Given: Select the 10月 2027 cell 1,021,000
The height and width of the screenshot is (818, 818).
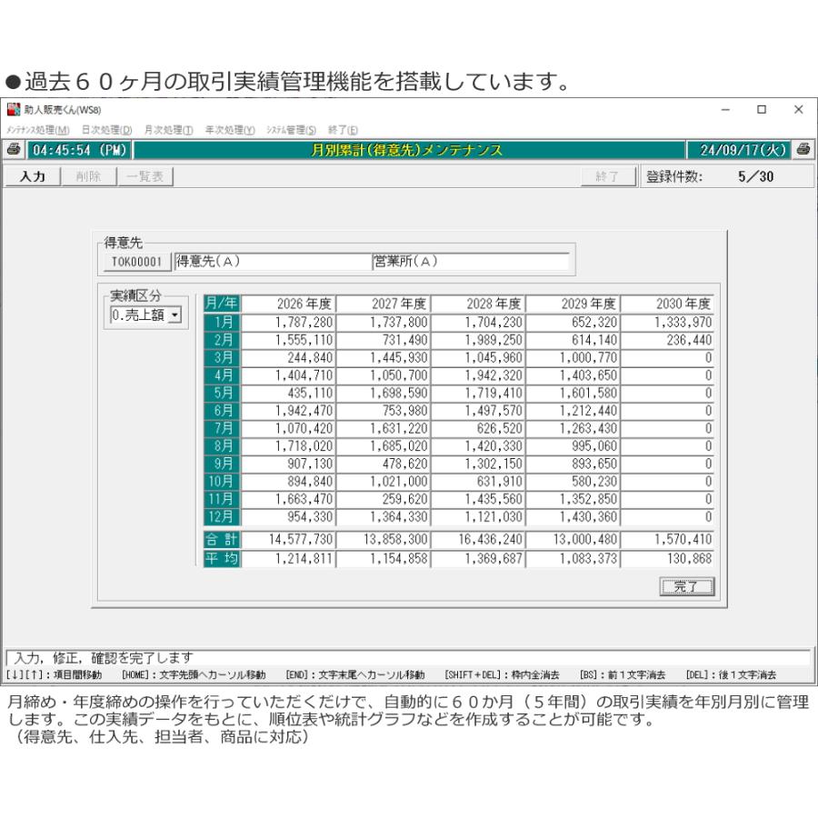Looking at the screenshot, I should coord(384,482).
